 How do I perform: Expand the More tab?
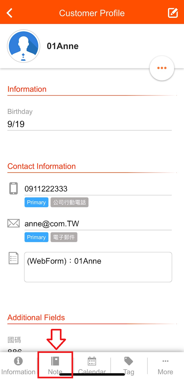[165, 366]
